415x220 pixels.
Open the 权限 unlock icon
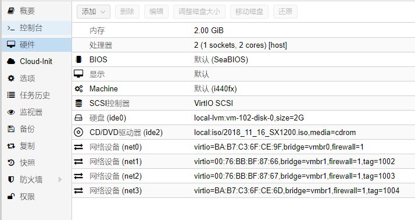point(11,196)
